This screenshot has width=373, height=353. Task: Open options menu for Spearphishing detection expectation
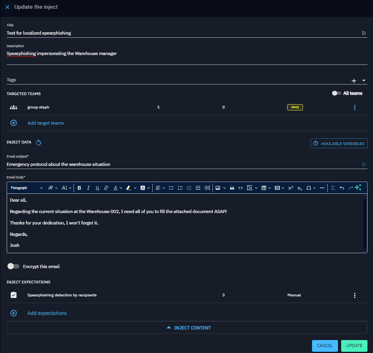coord(355,295)
